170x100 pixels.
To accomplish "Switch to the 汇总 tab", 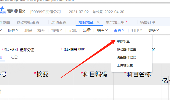I will pyautogui.click(x=14, y=57).
